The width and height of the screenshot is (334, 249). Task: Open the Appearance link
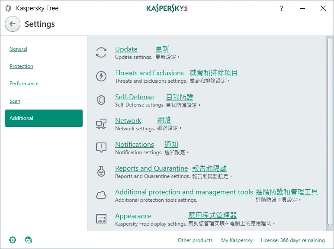pyautogui.click(x=133, y=216)
